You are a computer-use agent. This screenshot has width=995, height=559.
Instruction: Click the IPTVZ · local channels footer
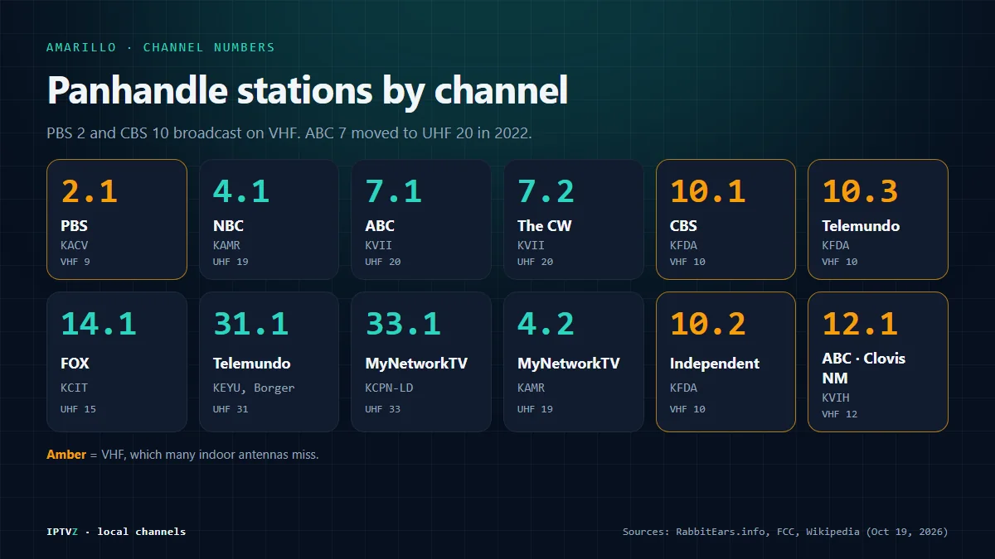tap(116, 531)
